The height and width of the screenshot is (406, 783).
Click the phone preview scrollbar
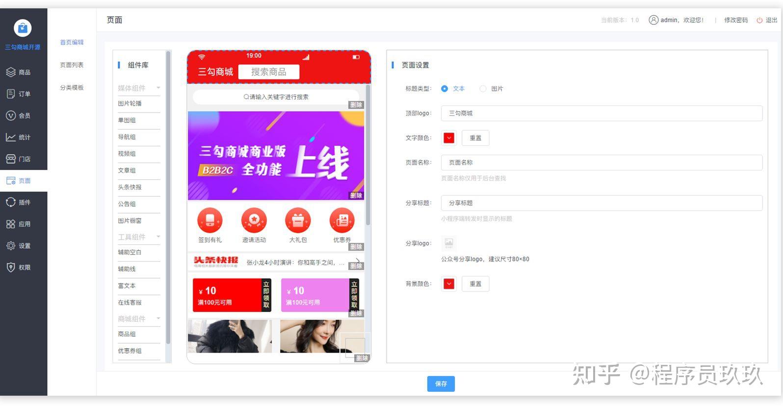pyautogui.click(x=368, y=155)
